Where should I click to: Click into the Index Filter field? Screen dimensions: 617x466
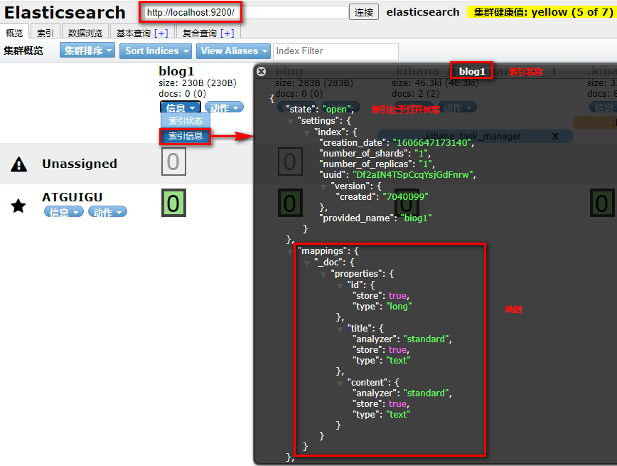336,51
